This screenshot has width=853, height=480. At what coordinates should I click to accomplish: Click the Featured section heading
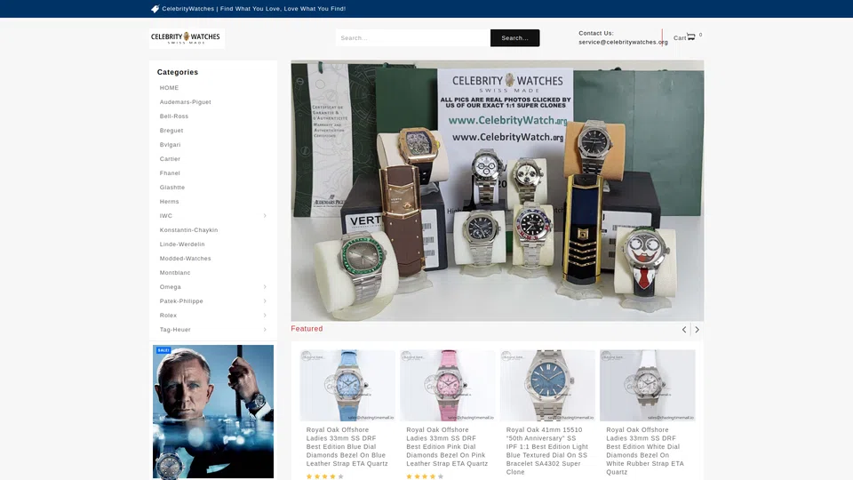point(307,329)
